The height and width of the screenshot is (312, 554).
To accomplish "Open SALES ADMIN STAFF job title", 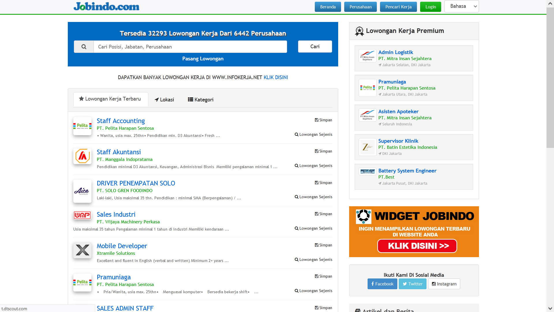I will click(125, 308).
